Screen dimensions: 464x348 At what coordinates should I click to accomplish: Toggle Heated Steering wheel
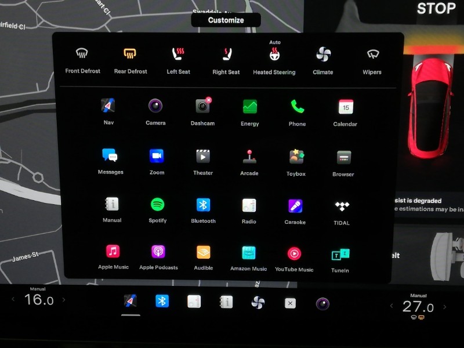coord(274,56)
